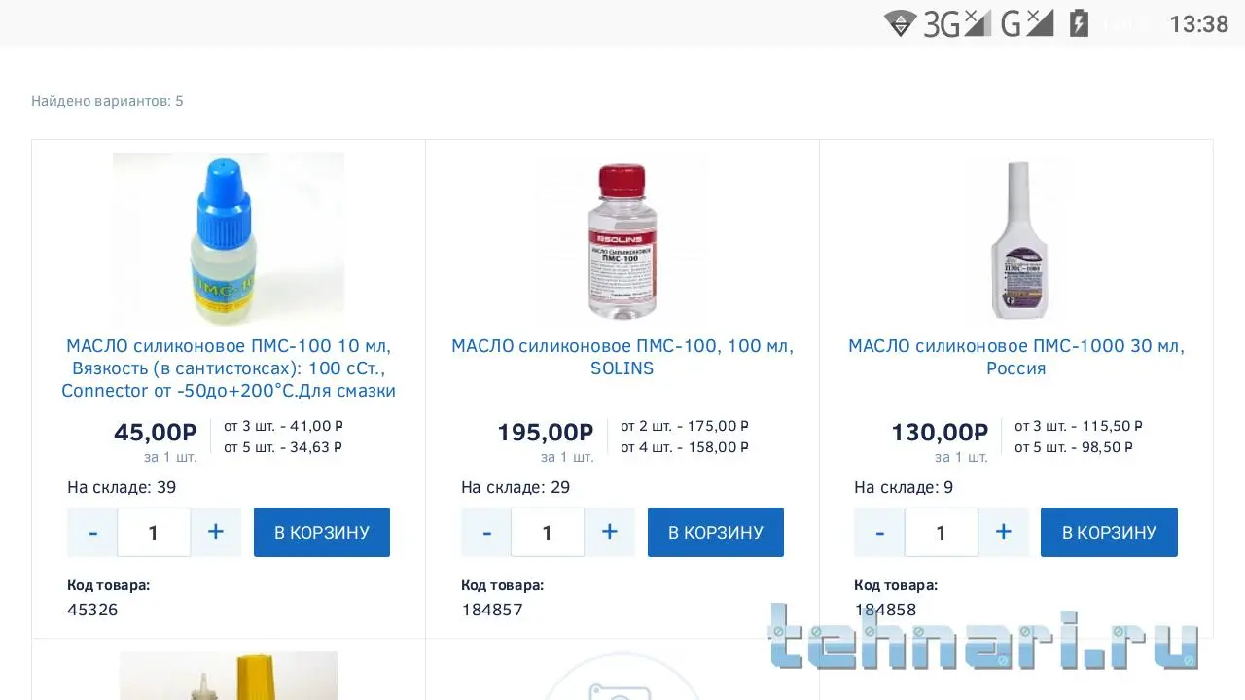
Task: Focus quantity field for product 184857
Action: click(x=548, y=532)
